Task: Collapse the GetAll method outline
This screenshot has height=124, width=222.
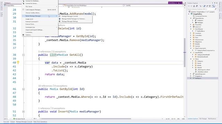Action: coord(24,55)
